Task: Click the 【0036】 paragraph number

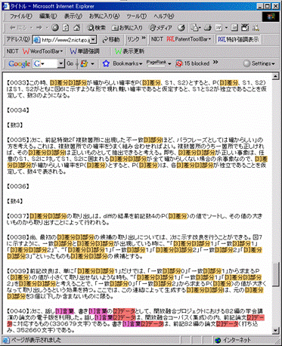Action: click(18, 186)
